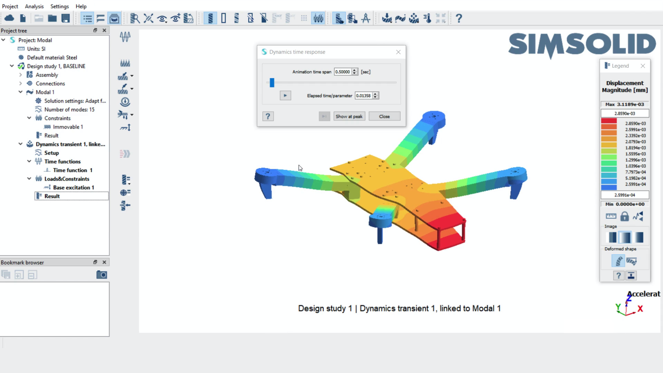The width and height of the screenshot is (663, 373).
Task: Collapse the Modal 1 tree branch
Action: coord(20,92)
